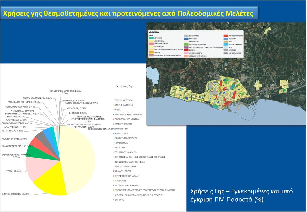This screenshot has height=212, width=307.
Task: Select the pie label 'ΥΓΕΙΑ, 12.44%'
Action: (14, 171)
